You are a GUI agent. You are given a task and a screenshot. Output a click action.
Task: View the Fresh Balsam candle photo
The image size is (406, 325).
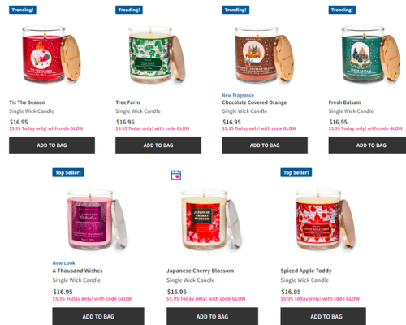tap(371, 54)
